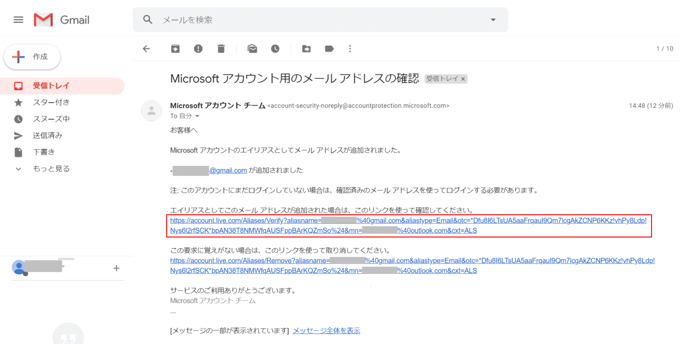680x344 pixels.
Task: Click the 1 / 10 message counter
Action: [x=665, y=49]
